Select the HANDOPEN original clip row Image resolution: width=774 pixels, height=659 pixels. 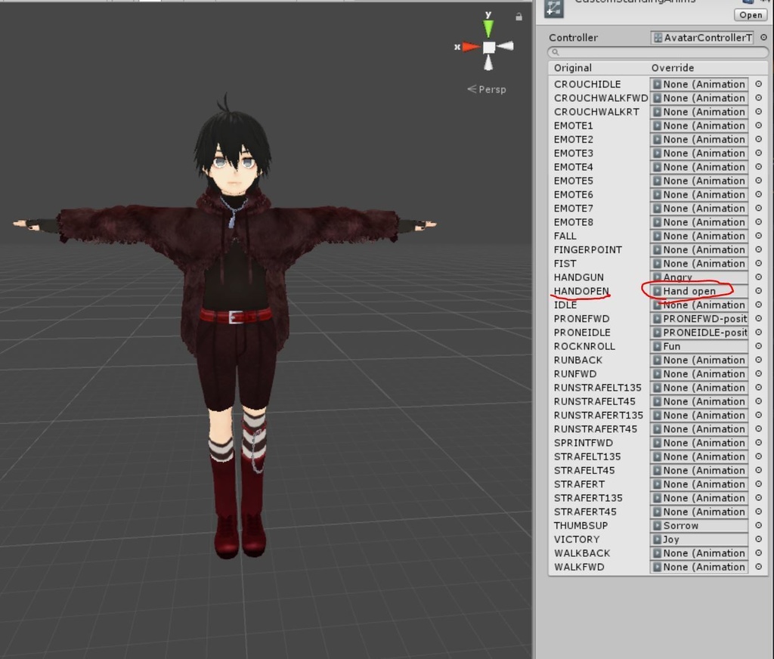581,291
